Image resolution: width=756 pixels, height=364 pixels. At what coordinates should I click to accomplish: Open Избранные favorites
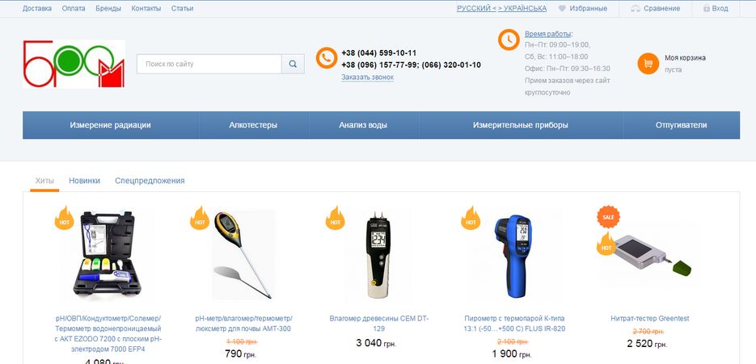pyautogui.click(x=588, y=8)
